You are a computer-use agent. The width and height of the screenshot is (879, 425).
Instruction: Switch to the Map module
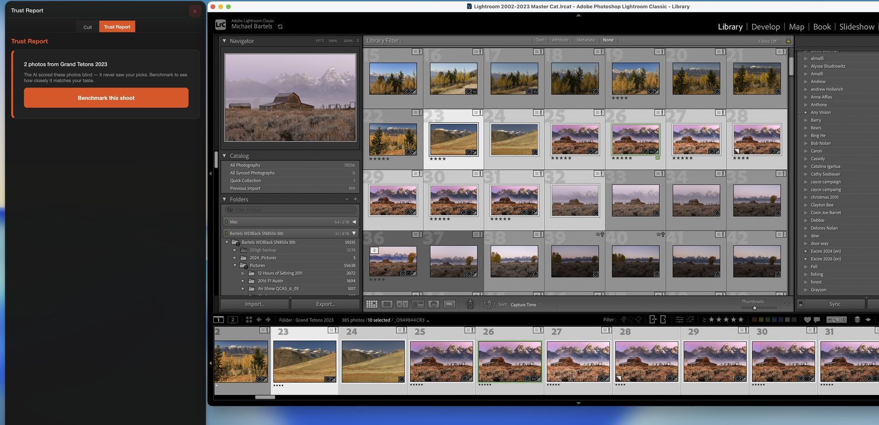point(797,27)
